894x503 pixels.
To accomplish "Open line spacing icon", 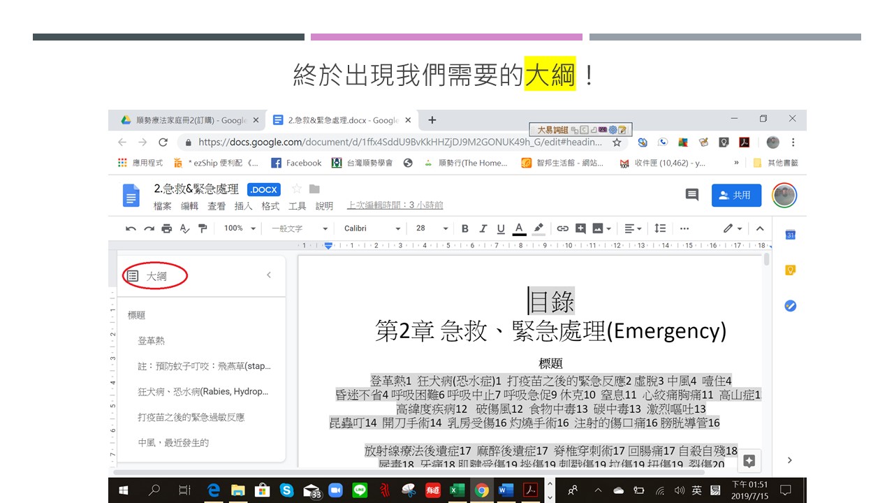I will tap(660, 228).
